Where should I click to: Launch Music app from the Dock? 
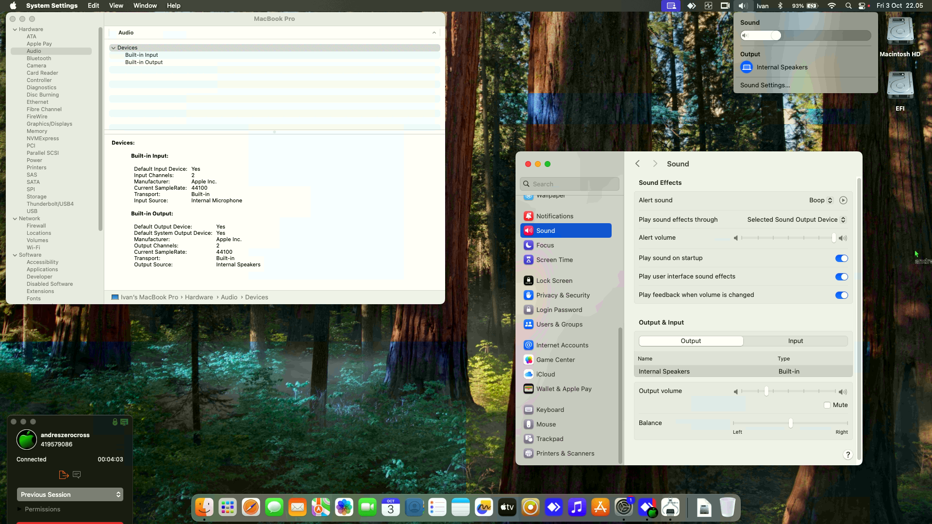coord(577,508)
